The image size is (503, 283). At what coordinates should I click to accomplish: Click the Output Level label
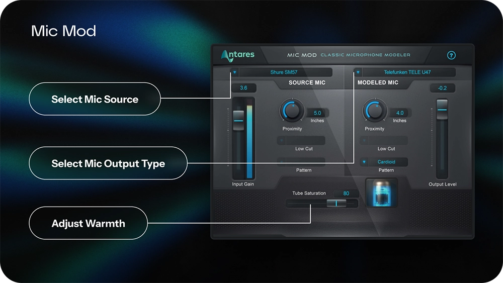tap(442, 184)
